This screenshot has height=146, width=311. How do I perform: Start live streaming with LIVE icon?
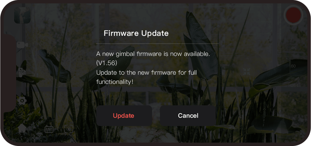(x=49, y=129)
